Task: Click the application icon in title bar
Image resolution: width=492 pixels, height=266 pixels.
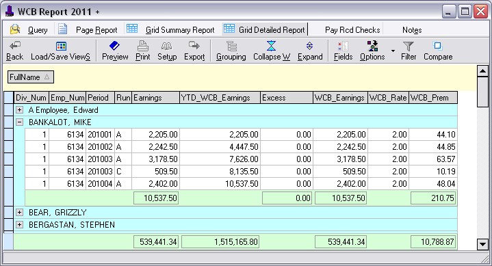Action: 10,12
